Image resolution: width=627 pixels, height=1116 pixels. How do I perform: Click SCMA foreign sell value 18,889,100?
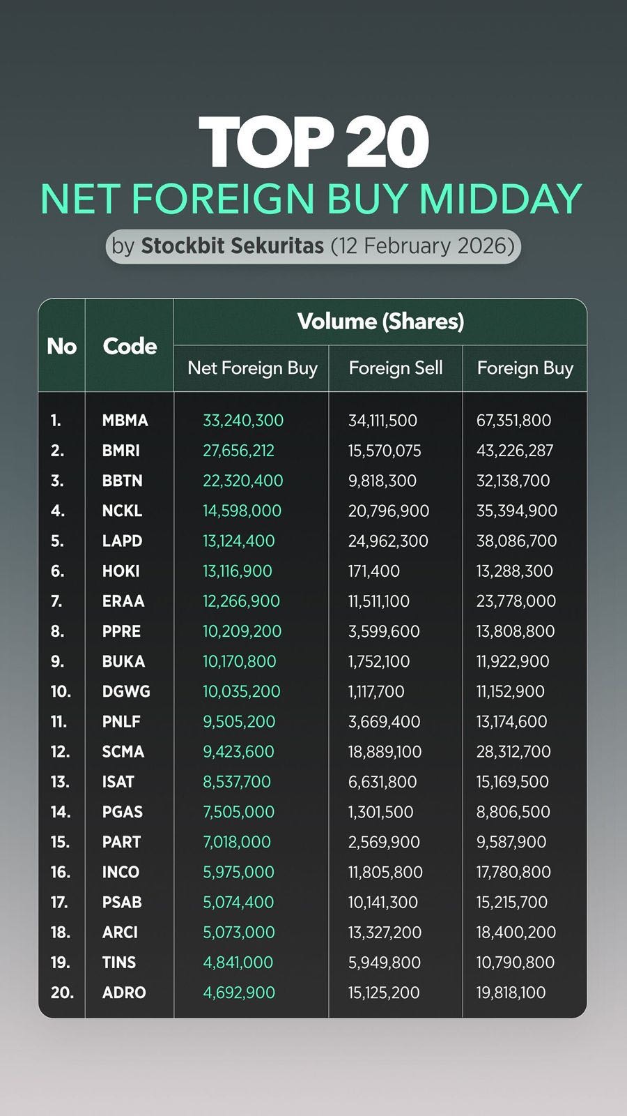point(385,752)
